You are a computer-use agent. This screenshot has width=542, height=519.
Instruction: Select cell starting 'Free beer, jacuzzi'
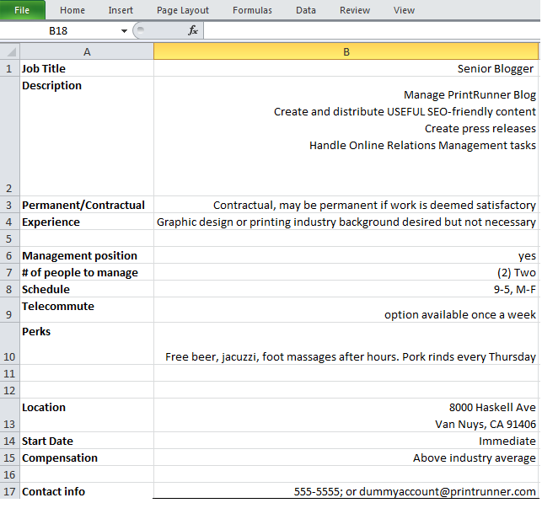tap(346, 344)
